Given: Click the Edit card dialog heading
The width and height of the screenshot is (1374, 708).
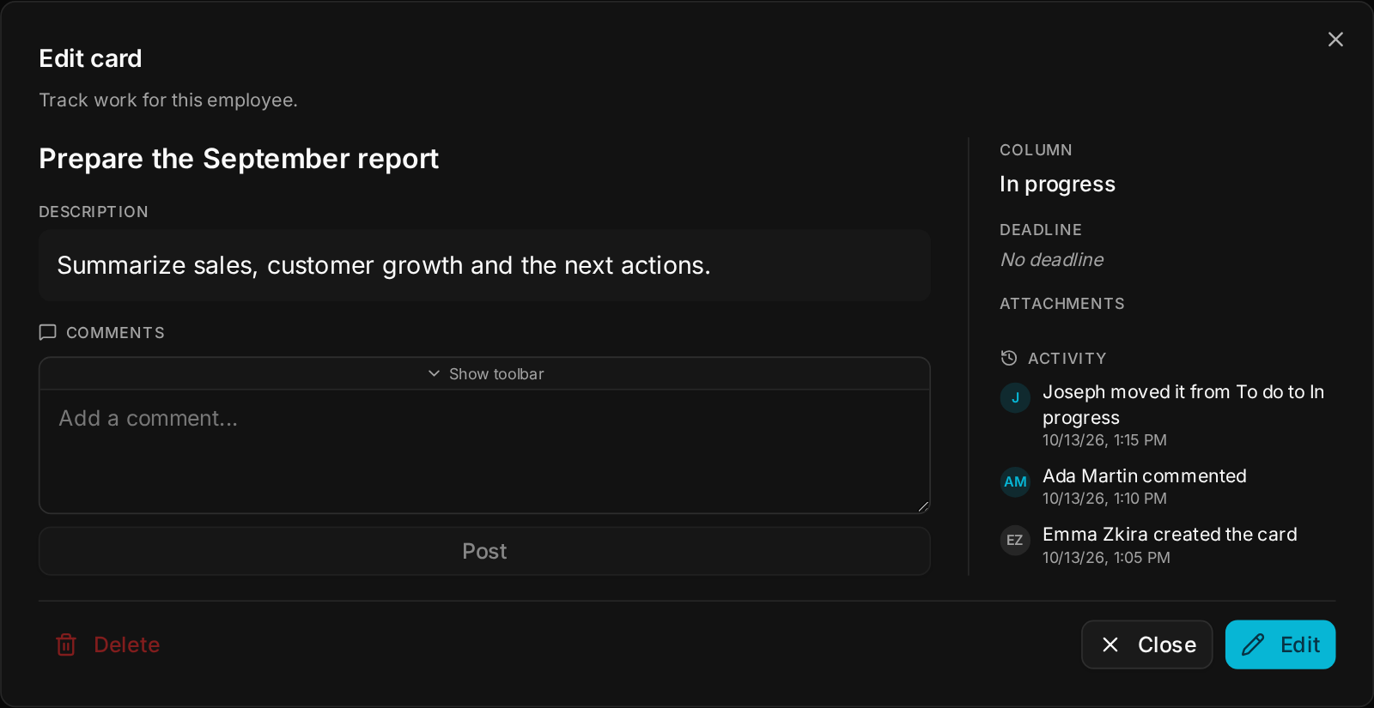Looking at the screenshot, I should [x=90, y=58].
